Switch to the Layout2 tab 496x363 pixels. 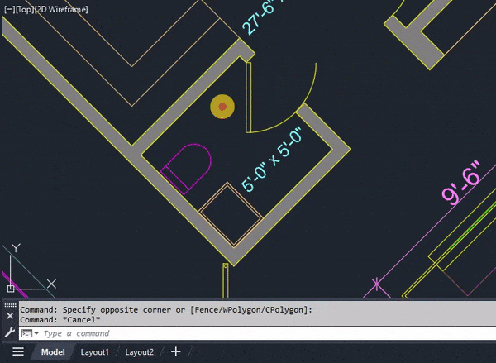point(139,352)
